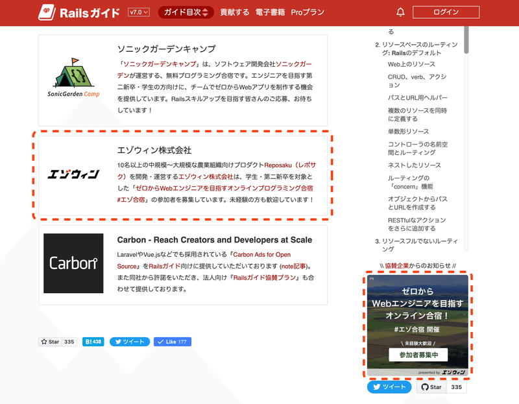This screenshot has width=519, height=404.
Task: Go to 単数形リソース section
Action: pos(409,132)
